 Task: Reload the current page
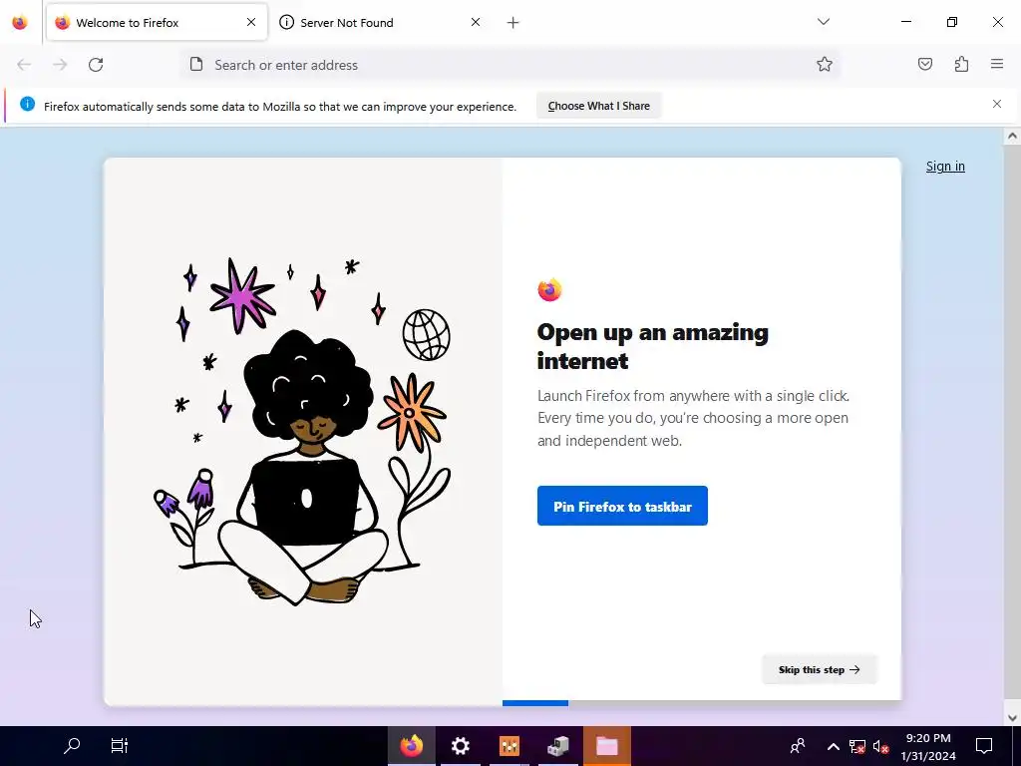(96, 65)
